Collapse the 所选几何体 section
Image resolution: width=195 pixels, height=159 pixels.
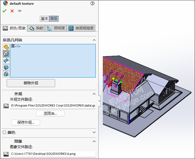pos(94,40)
